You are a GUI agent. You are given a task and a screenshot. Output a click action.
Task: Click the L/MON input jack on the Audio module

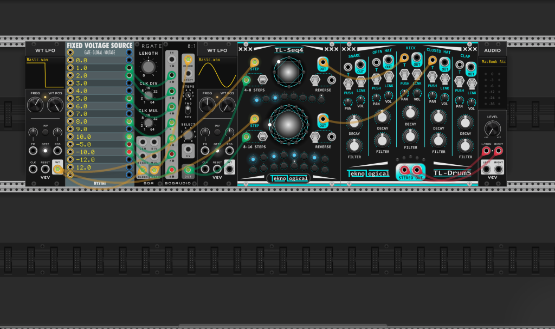486,151
